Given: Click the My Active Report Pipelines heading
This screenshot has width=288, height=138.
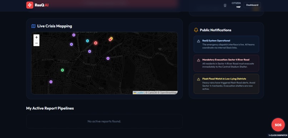Looking at the screenshot, I should coord(50,108).
